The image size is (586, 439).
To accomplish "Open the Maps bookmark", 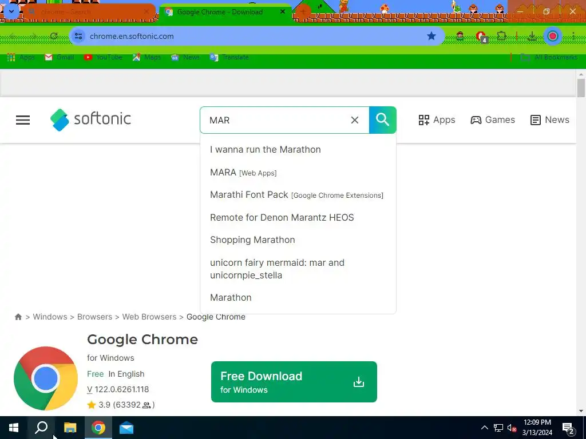I will pos(146,57).
